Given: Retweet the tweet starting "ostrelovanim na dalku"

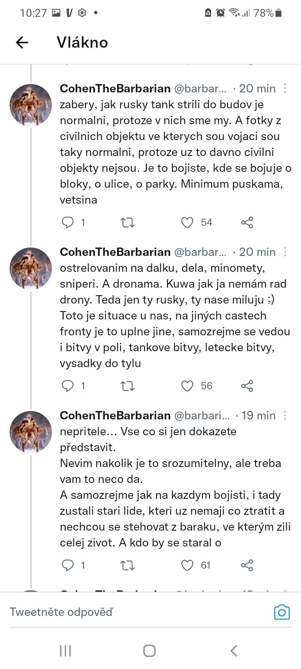Looking at the screenshot, I should pos(128,386).
